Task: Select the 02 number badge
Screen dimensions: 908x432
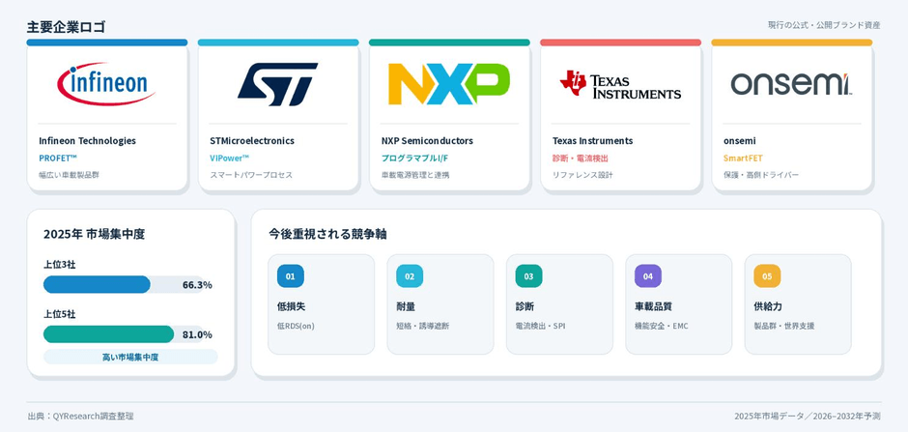Action: click(x=410, y=276)
